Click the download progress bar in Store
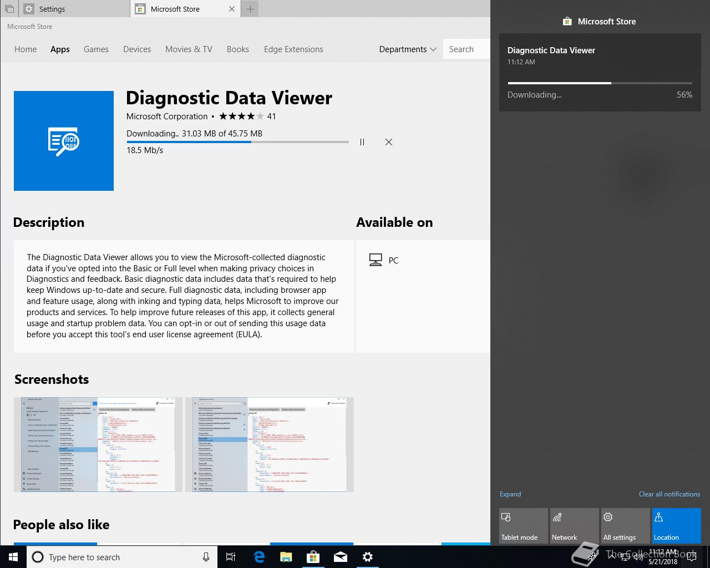This screenshot has height=568, width=710. pyautogui.click(x=237, y=142)
